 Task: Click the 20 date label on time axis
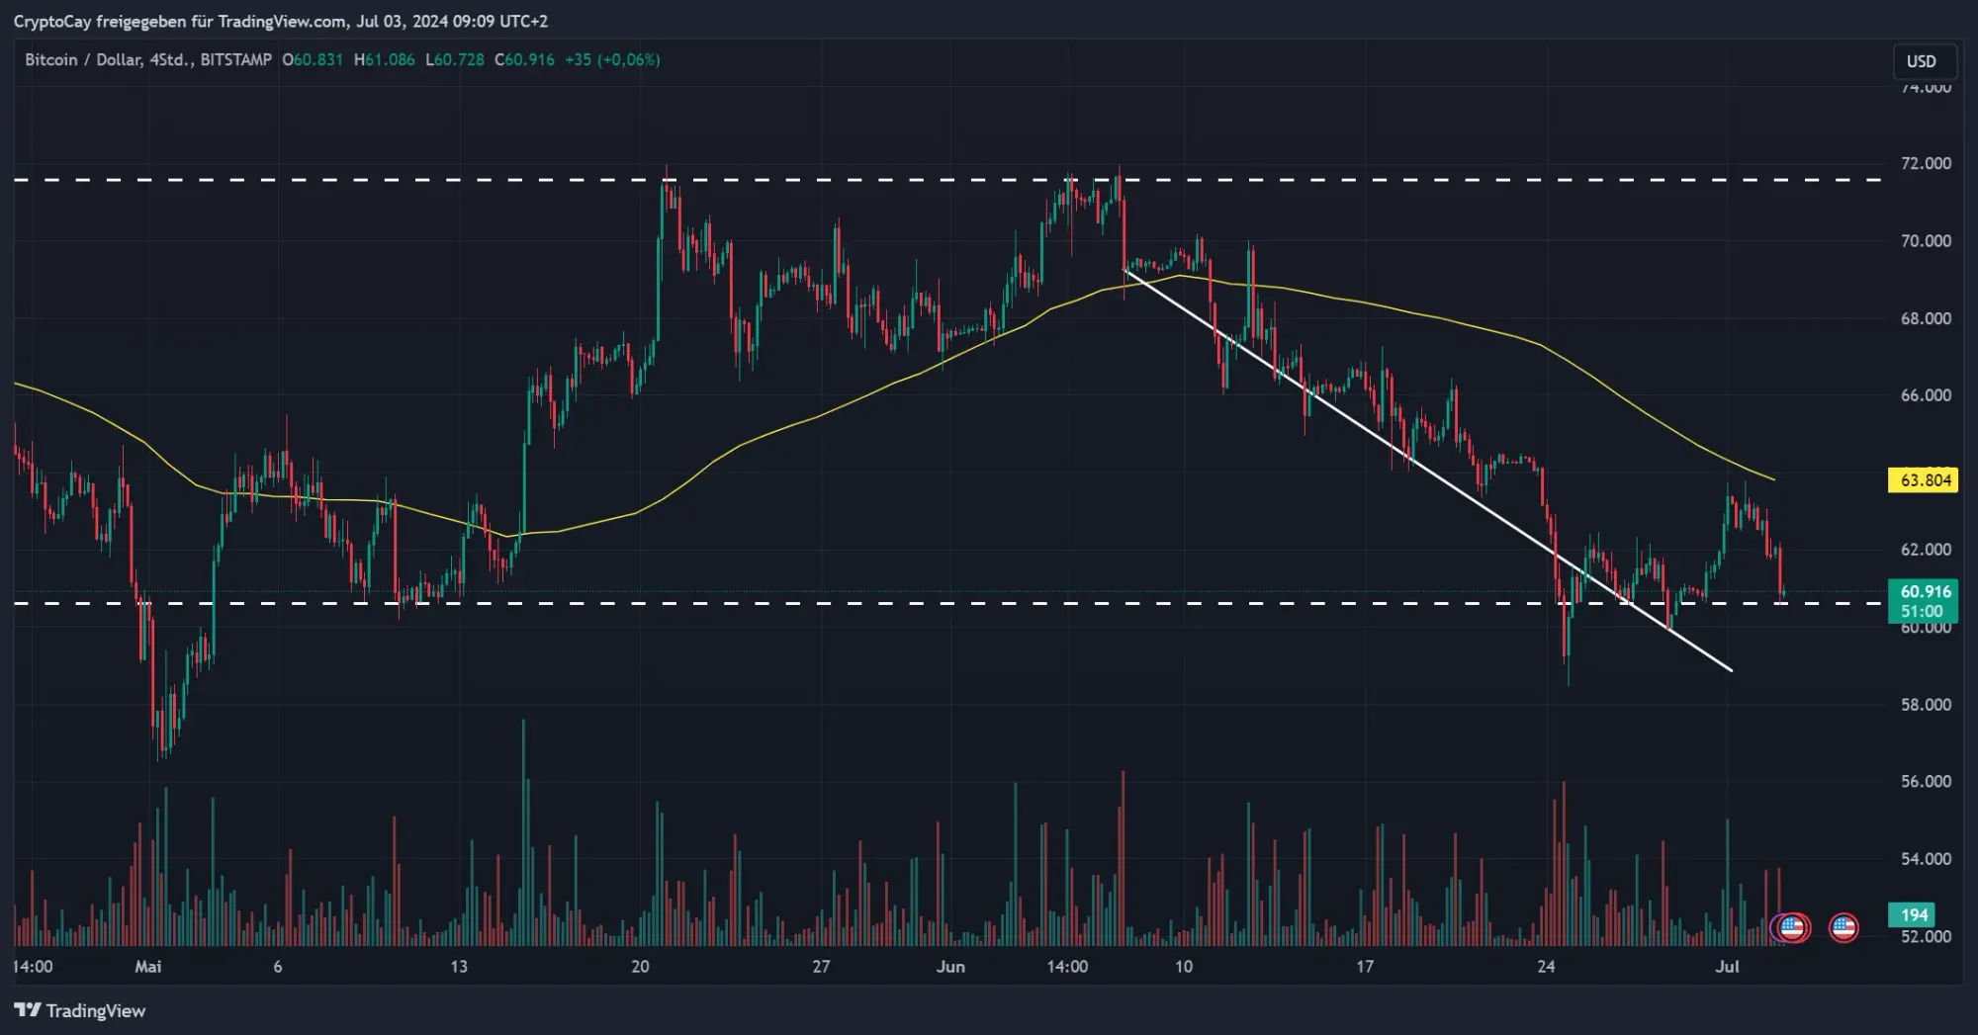coord(640,966)
